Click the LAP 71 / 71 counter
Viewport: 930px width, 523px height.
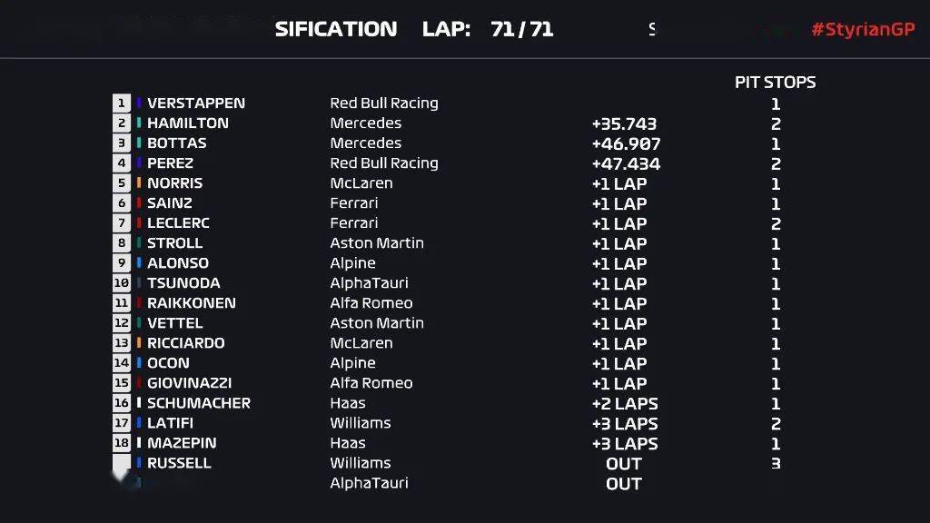coord(488,29)
